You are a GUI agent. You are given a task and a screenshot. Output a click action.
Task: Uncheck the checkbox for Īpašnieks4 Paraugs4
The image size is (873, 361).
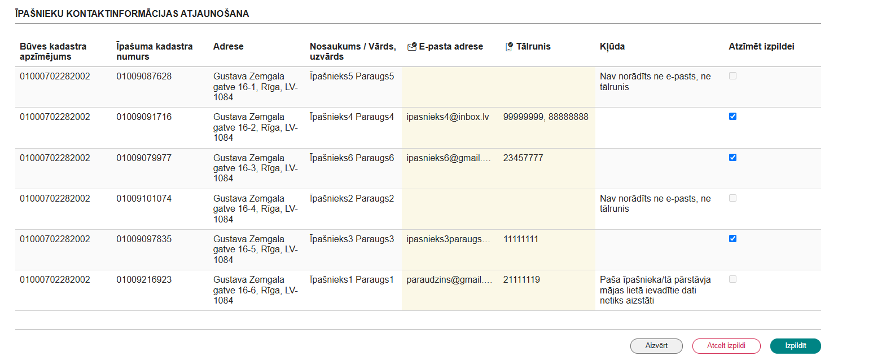732,117
